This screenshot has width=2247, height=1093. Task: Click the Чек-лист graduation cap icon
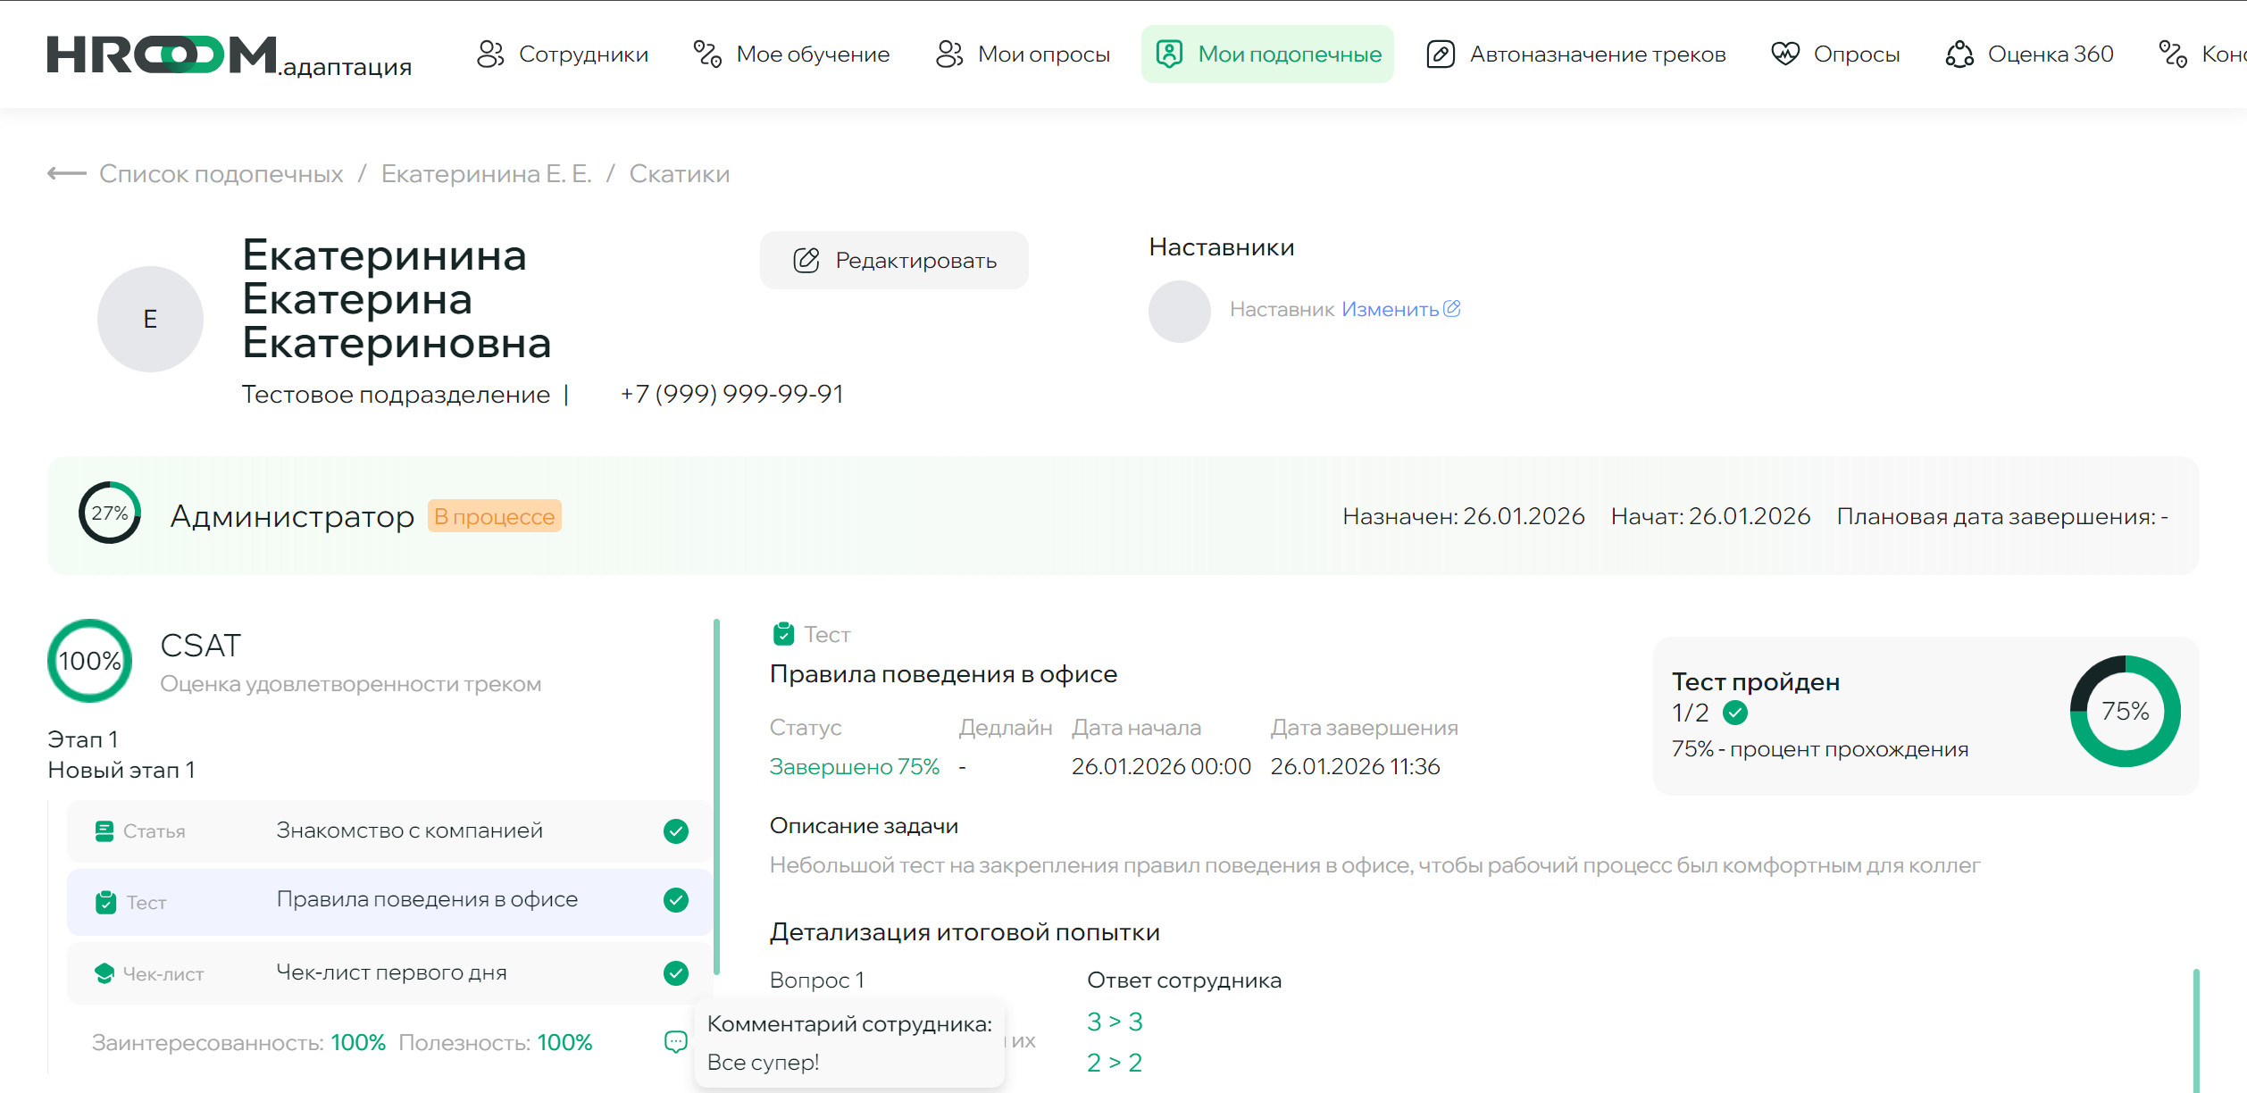point(104,973)
